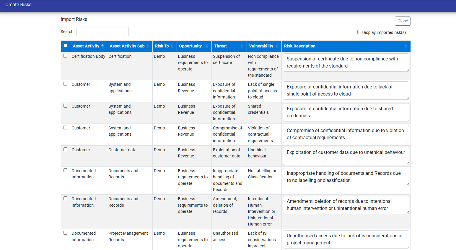This screenshot has width=456, height=250.
Task: Tick the select-all checkbox in table header
Action: (66, 46)
